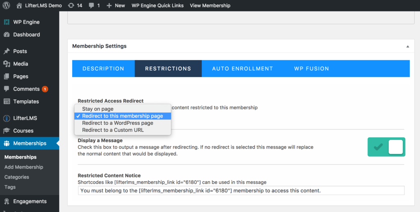This screenshot has height=212, width=420.
Task: Click the Courses graduation cap icon
Action: 7,131
